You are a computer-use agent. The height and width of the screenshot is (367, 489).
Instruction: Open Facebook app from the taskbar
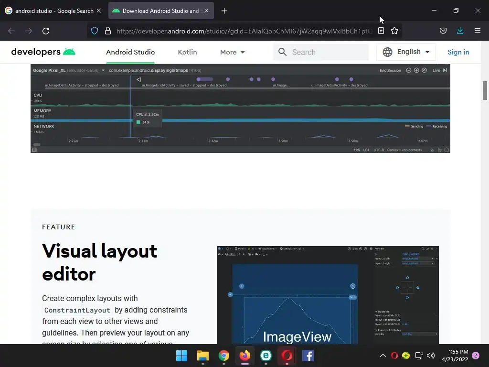(308, 356)
